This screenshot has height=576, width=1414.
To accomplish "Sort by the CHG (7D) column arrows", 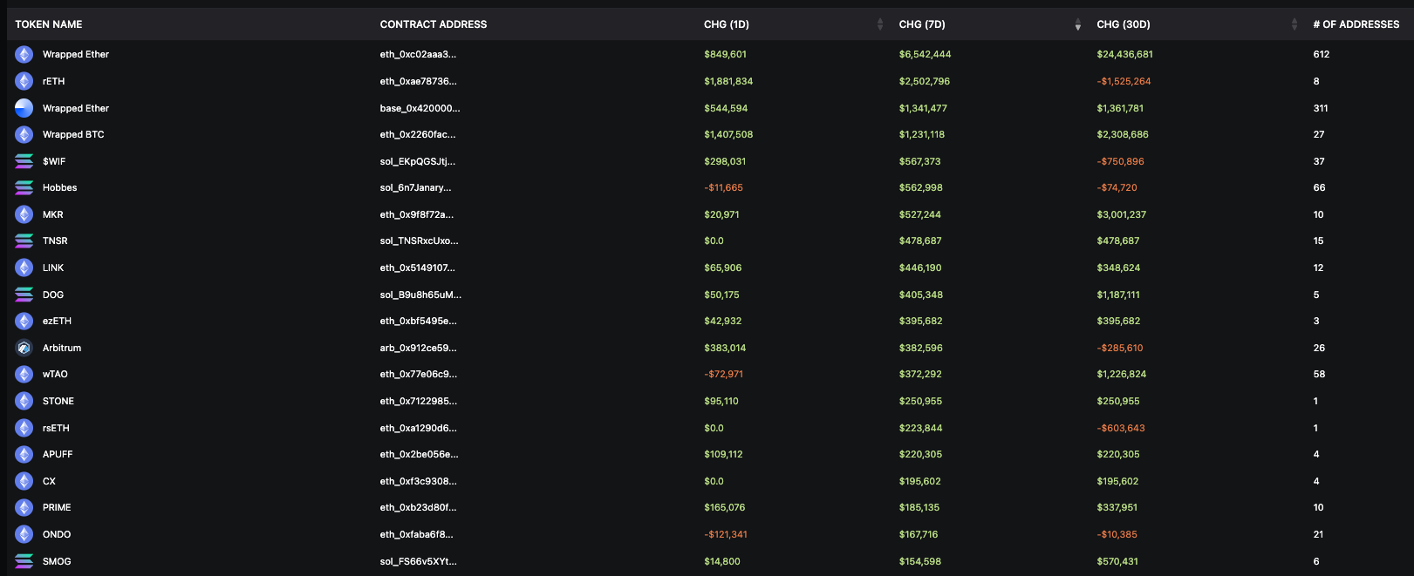I will [x=1077, y=24].
